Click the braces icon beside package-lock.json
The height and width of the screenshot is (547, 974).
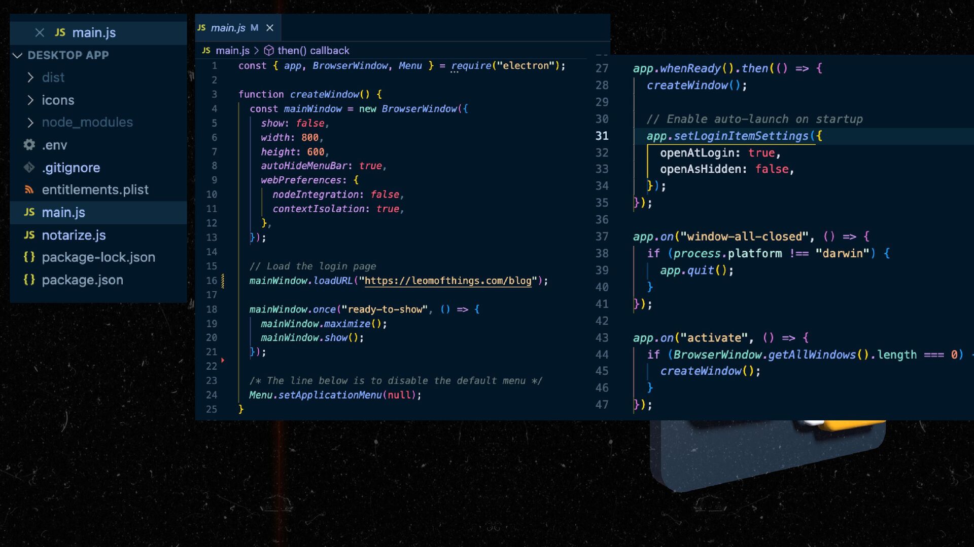pyautogui.click(x=29, y=257)
